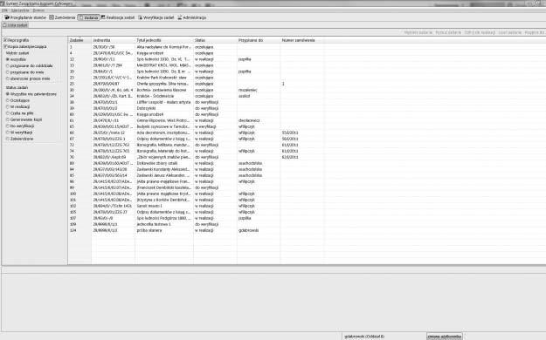
Task: Select task row 39 Dobrzyński
Action: point(307,108)
